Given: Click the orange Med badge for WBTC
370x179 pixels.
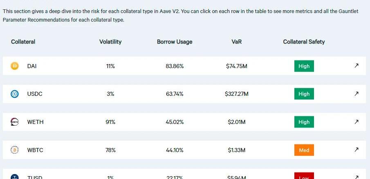Looking at the screenshot, I should [x=304, y=150].
